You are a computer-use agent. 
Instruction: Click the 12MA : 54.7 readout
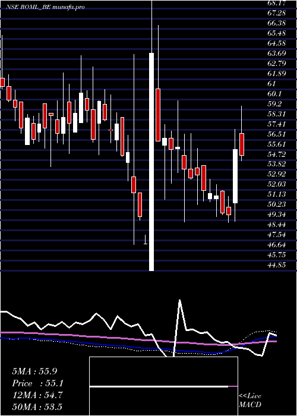tap(37, 395)
